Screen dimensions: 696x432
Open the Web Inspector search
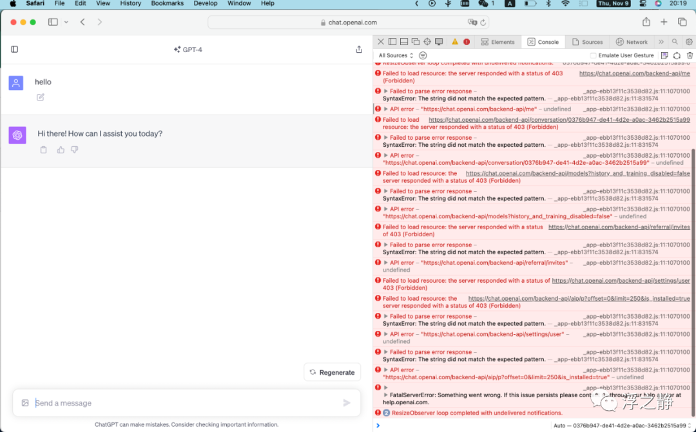point(675,42)
